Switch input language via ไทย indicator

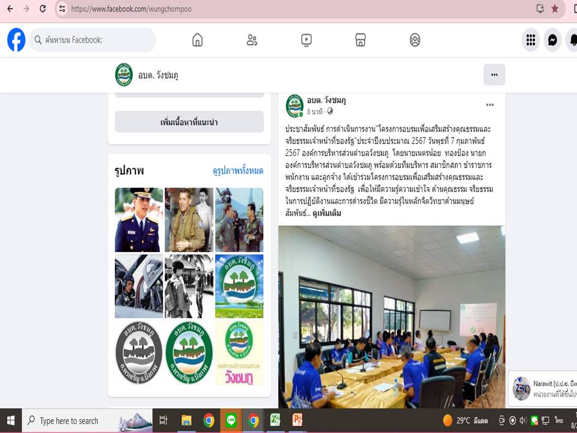(559, 420)
